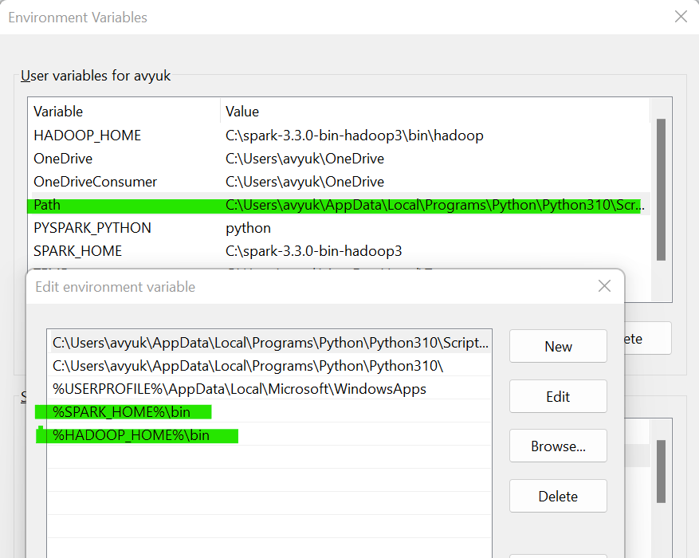Select the SPARK_HOME variable row
This screenshot has width=699, height=558.
(339, 251)
